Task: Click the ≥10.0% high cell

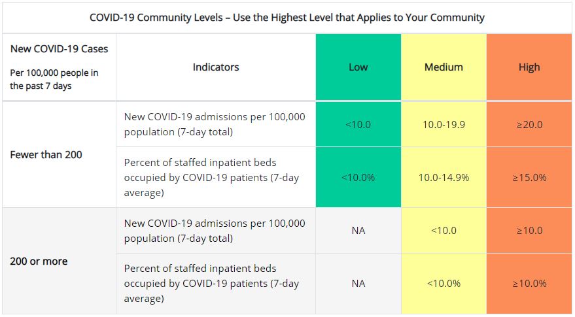Action: (529, 284)
